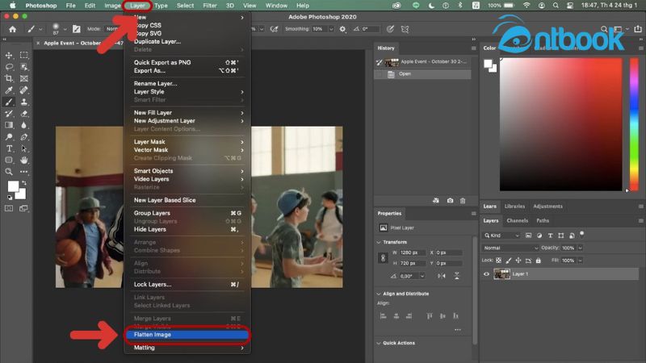
Task: Open the brush preset picker dropdown
Action: click(x=65, y=29)
